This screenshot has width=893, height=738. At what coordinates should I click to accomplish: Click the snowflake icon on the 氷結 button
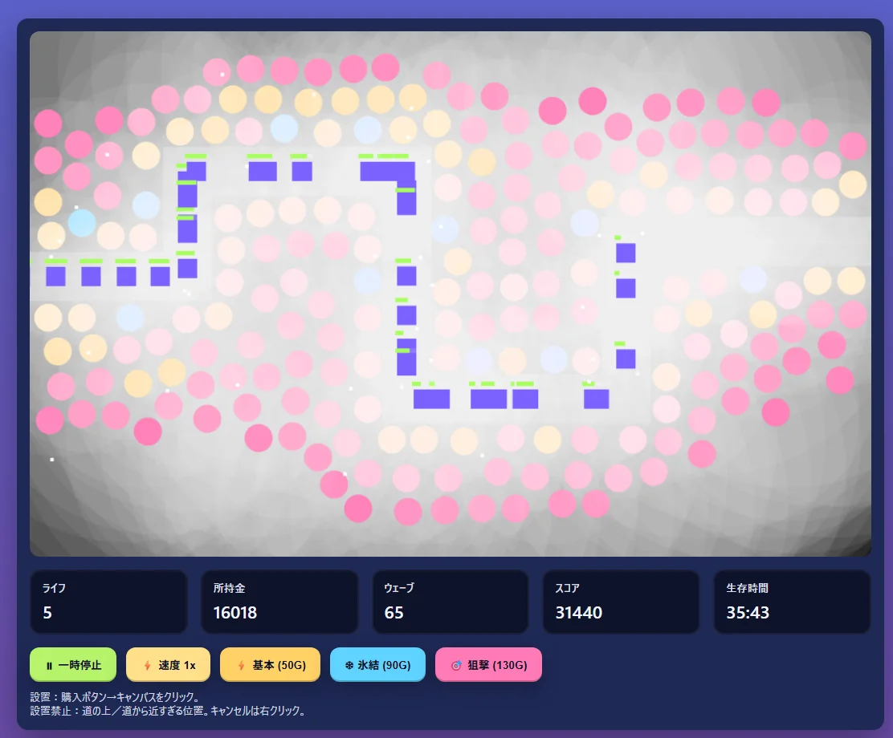tap(349, 665)
